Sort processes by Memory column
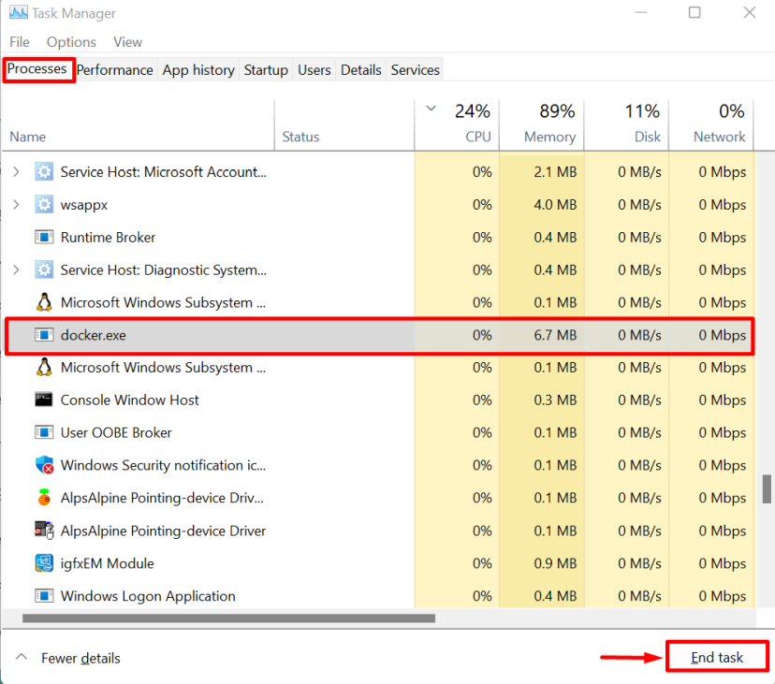This screenshot has width=775, height=684. coord(549,137)
